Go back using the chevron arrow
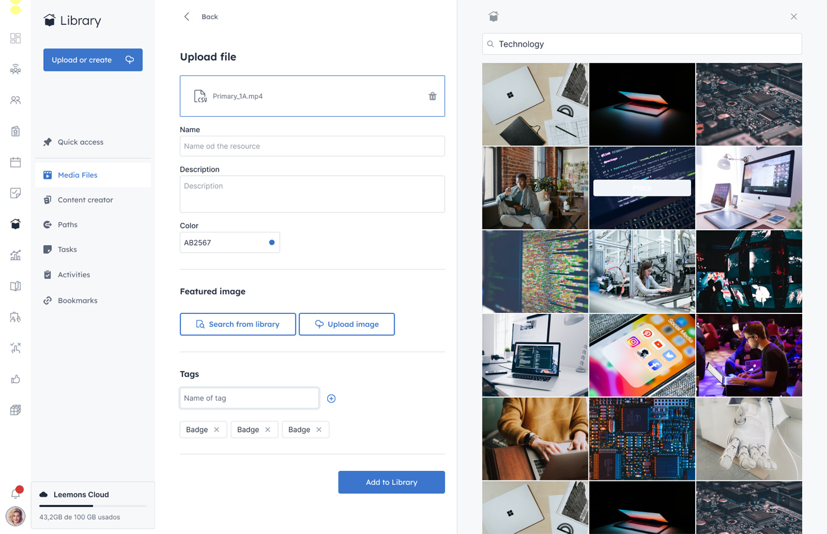Viewport: 827px width, 534px height. [x=187, y=17]
